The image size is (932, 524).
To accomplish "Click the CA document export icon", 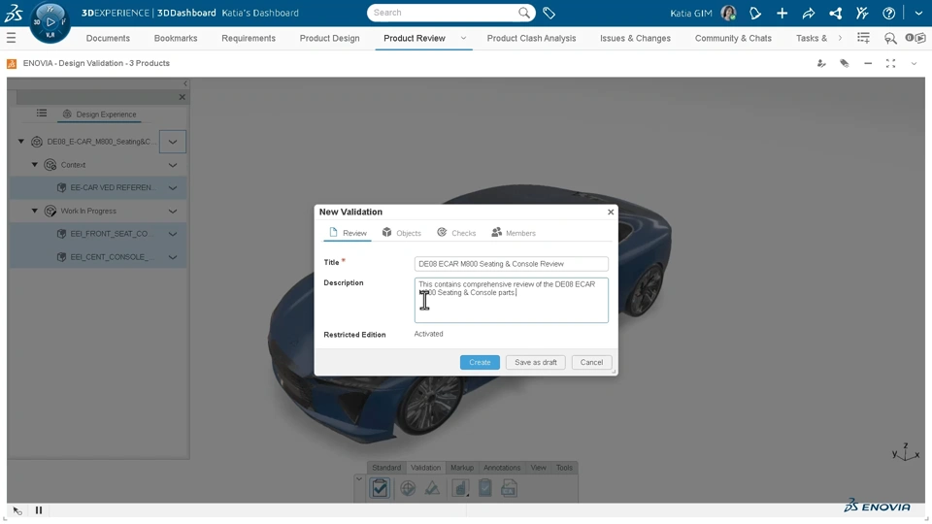I will point(509,488).
